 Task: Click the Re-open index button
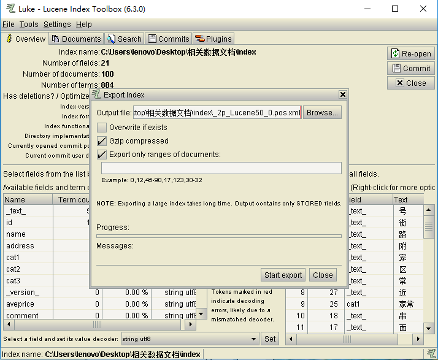coord(411,53)
